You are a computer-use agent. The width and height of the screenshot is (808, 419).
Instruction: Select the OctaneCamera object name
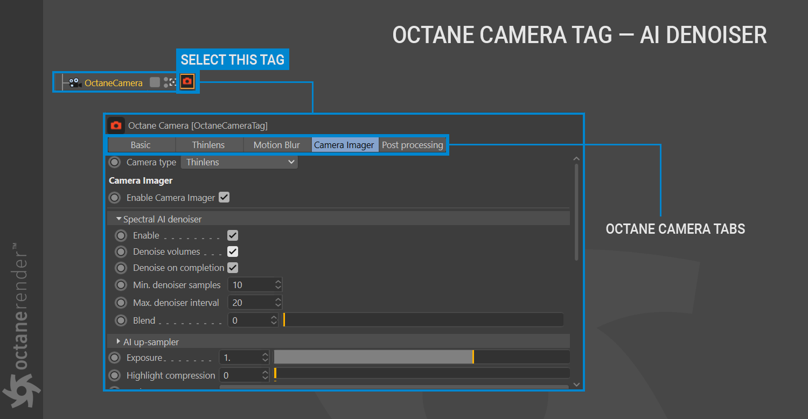tap(114, 83)
